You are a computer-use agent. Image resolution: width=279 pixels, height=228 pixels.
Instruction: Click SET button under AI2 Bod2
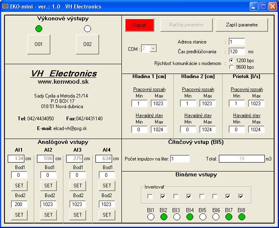pyautogui.click(x=48, y=215)
